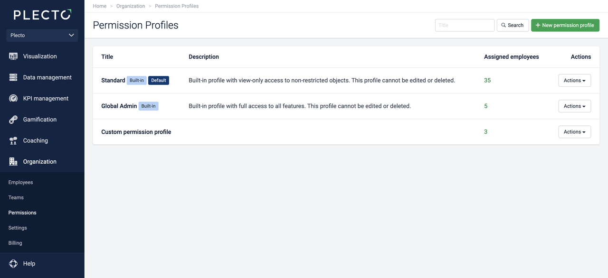Open the Plecto organization dropdown
The image size is (608, 278).
tap(42, 35)
